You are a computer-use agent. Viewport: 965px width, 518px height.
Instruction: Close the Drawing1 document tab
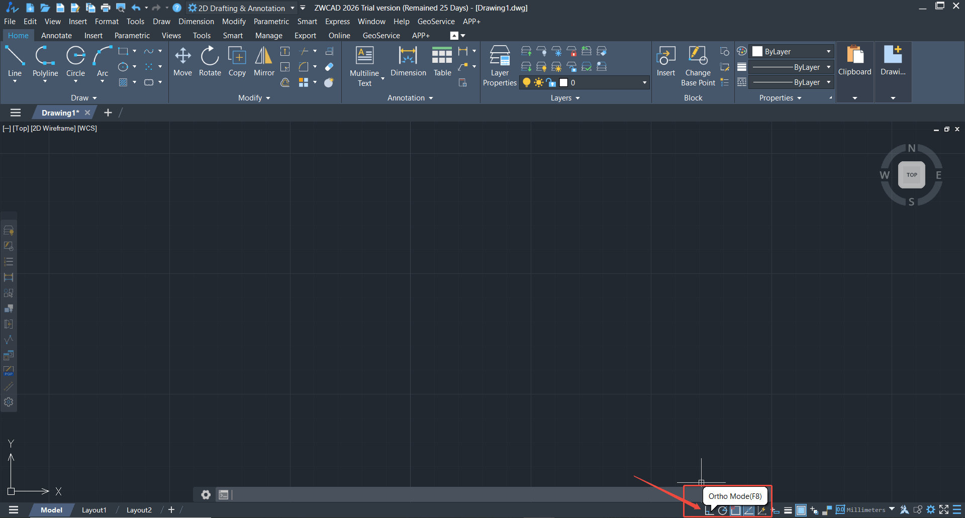pos(87,113)
